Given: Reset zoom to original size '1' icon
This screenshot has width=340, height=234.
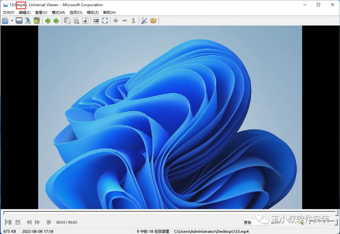Looking at the screenshot, I should [x=133, y=21].
